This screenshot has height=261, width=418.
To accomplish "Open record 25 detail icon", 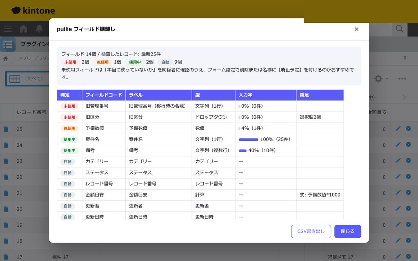I will (7, 129).
